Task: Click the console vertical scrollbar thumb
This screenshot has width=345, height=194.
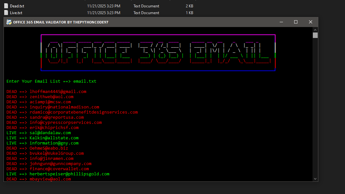Action: point(315,35)
